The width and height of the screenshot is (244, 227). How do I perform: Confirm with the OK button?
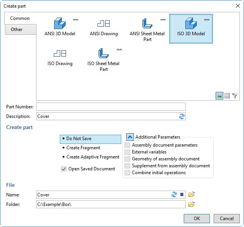tap(197, 219)
